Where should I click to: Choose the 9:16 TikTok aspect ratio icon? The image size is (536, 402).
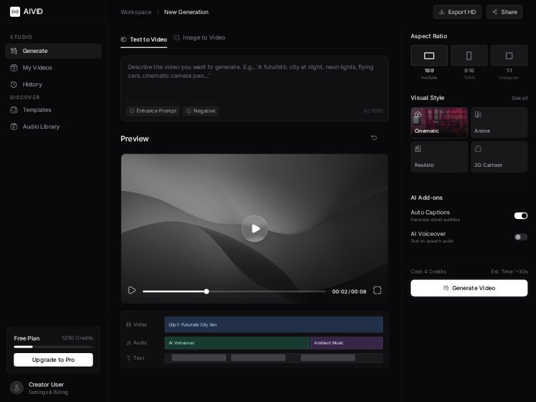tap(469, 56)
